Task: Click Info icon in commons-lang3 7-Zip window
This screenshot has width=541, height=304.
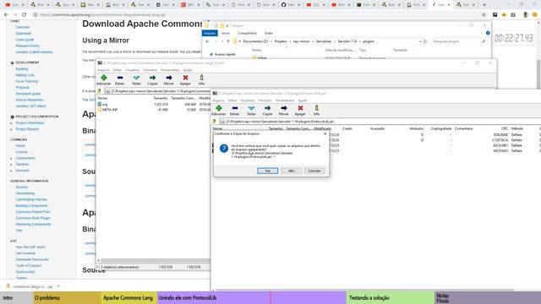Action: (x=201, y=78)
